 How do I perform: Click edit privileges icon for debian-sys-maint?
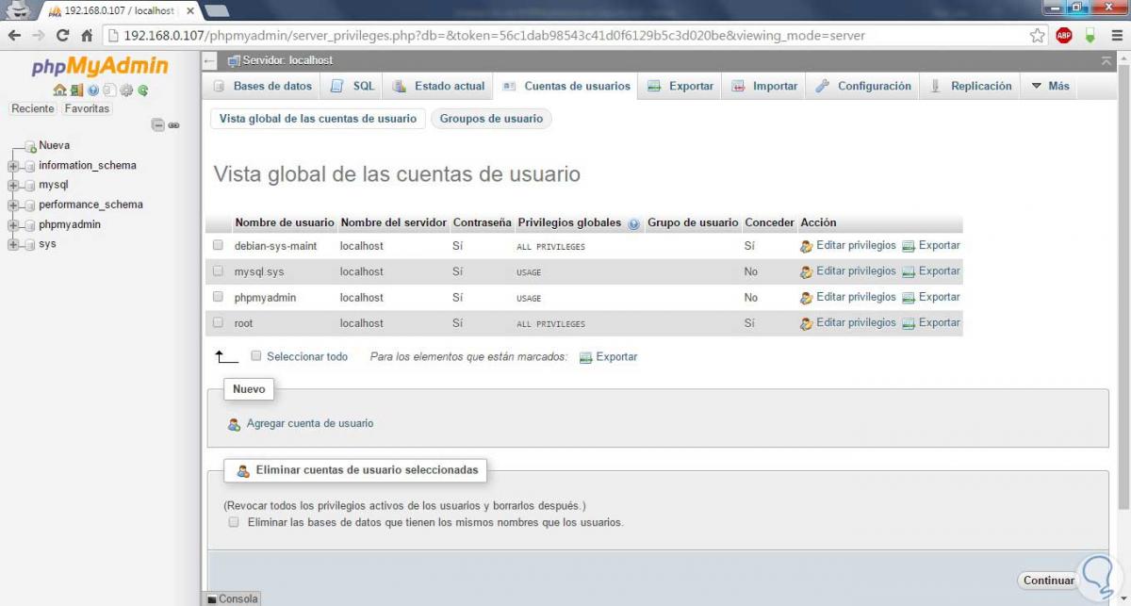coord(806,246)
